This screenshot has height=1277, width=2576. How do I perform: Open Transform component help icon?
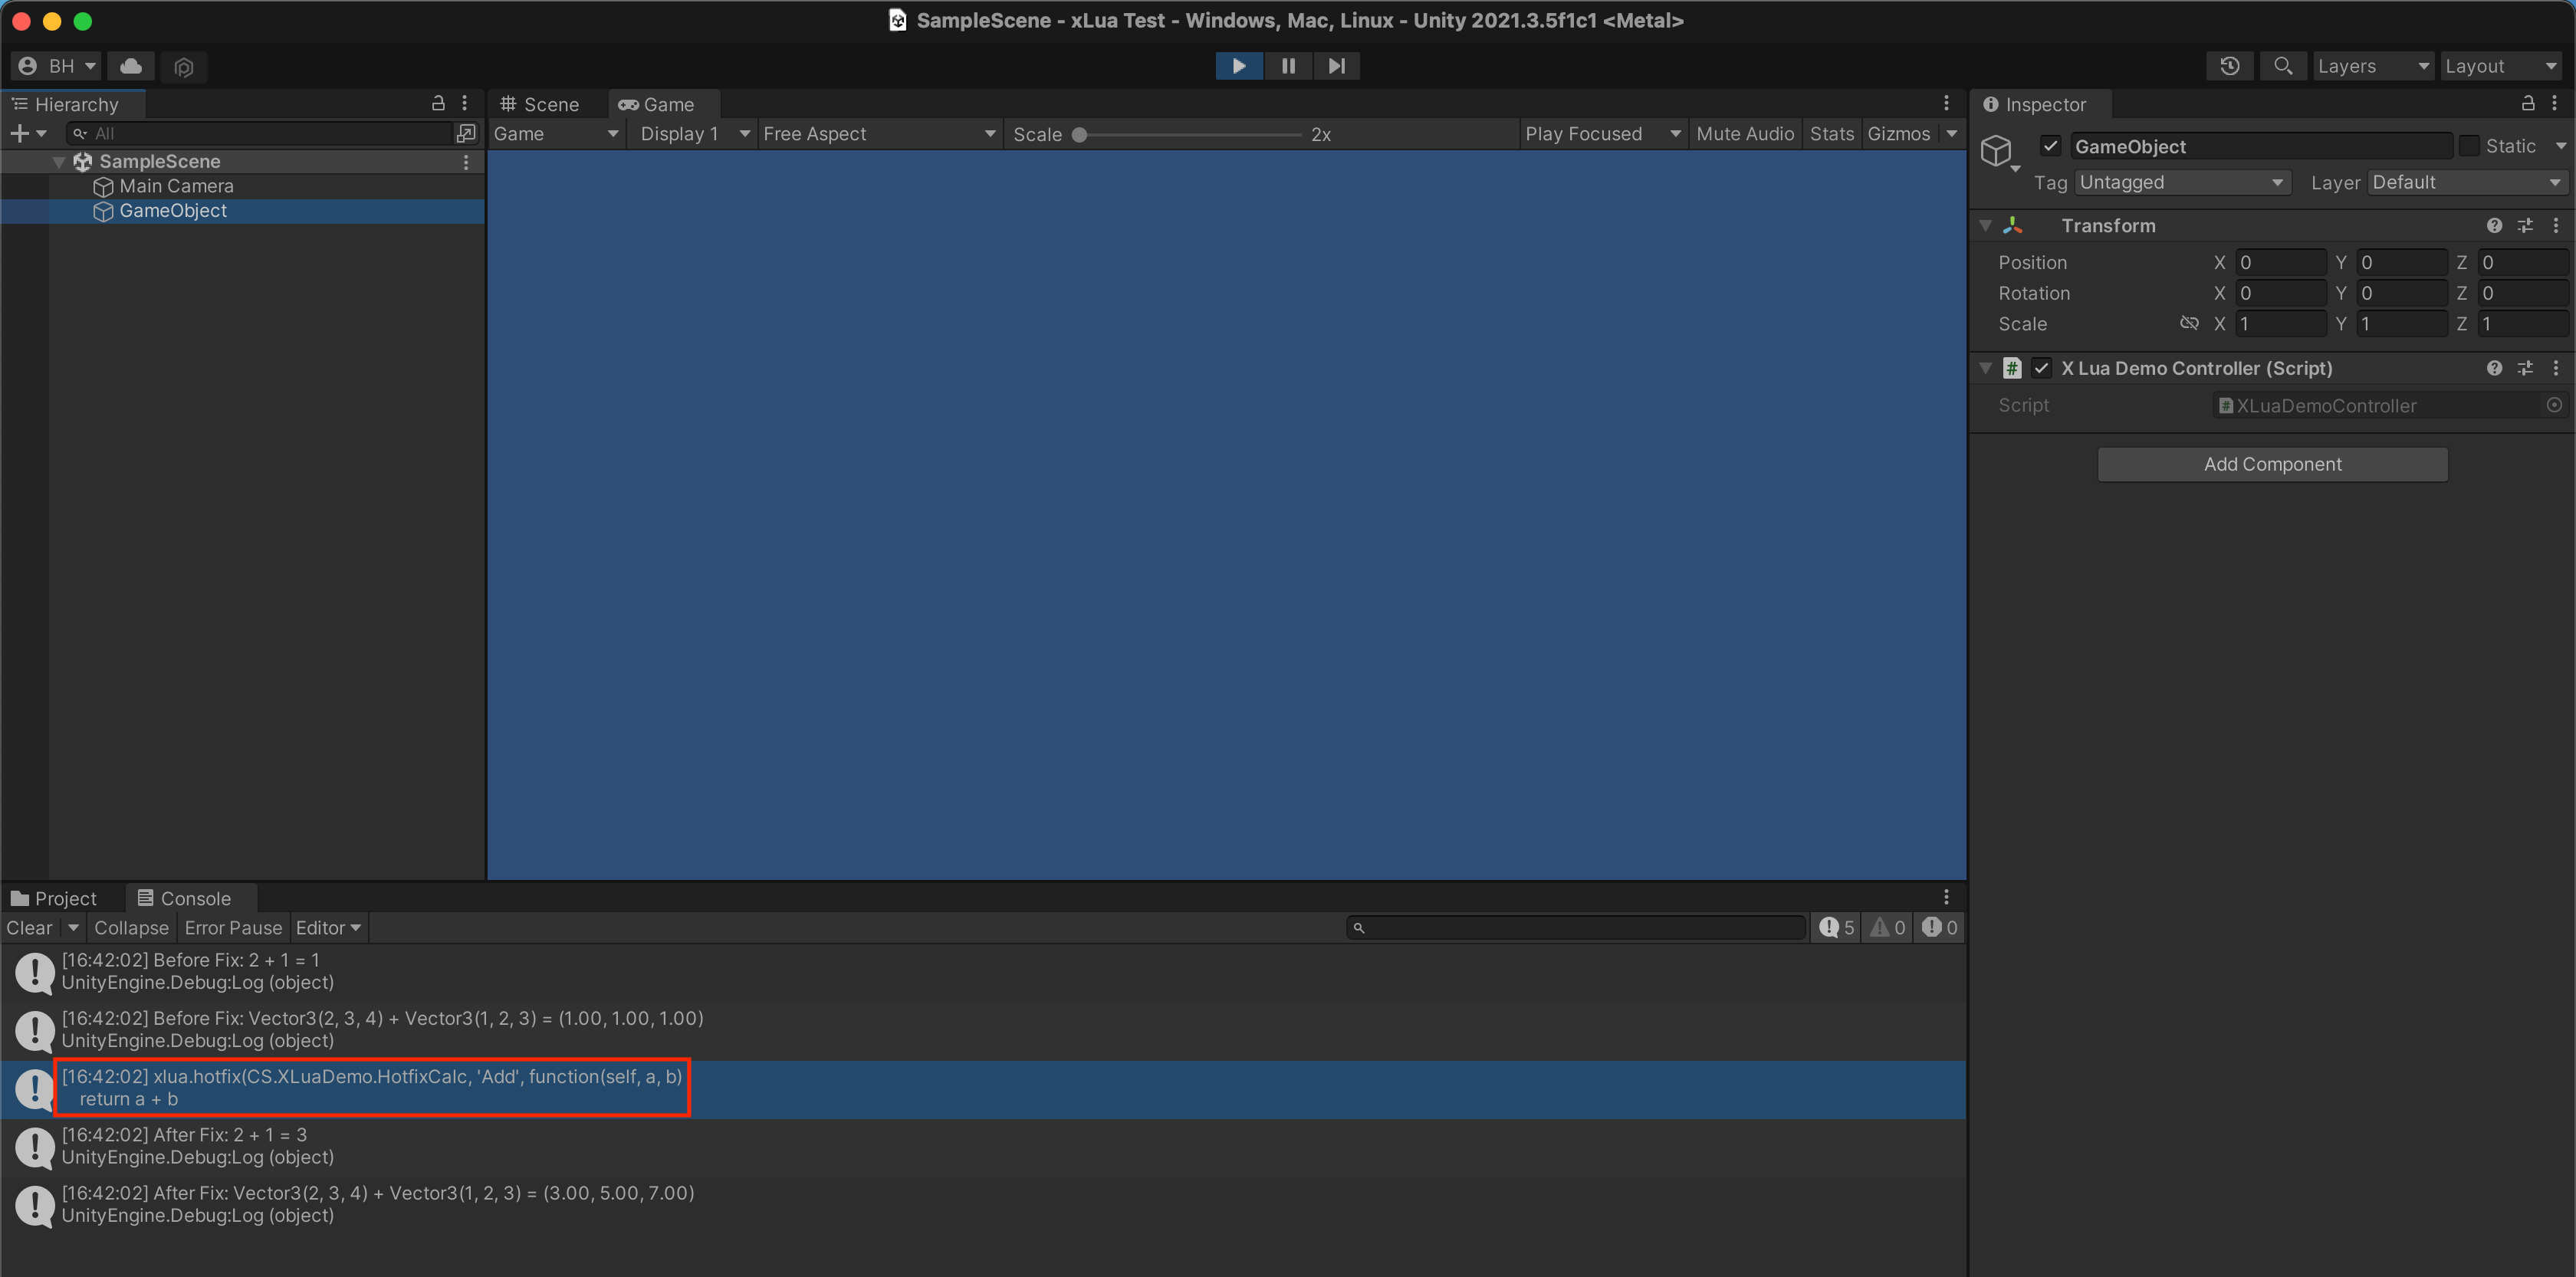pos(2494,226)
